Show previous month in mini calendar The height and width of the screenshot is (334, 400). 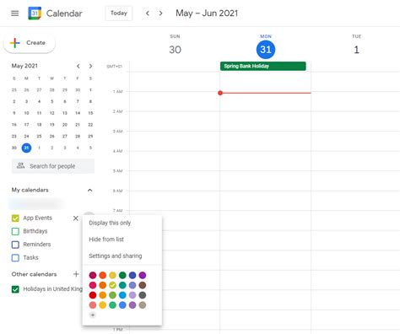[78, 66]
